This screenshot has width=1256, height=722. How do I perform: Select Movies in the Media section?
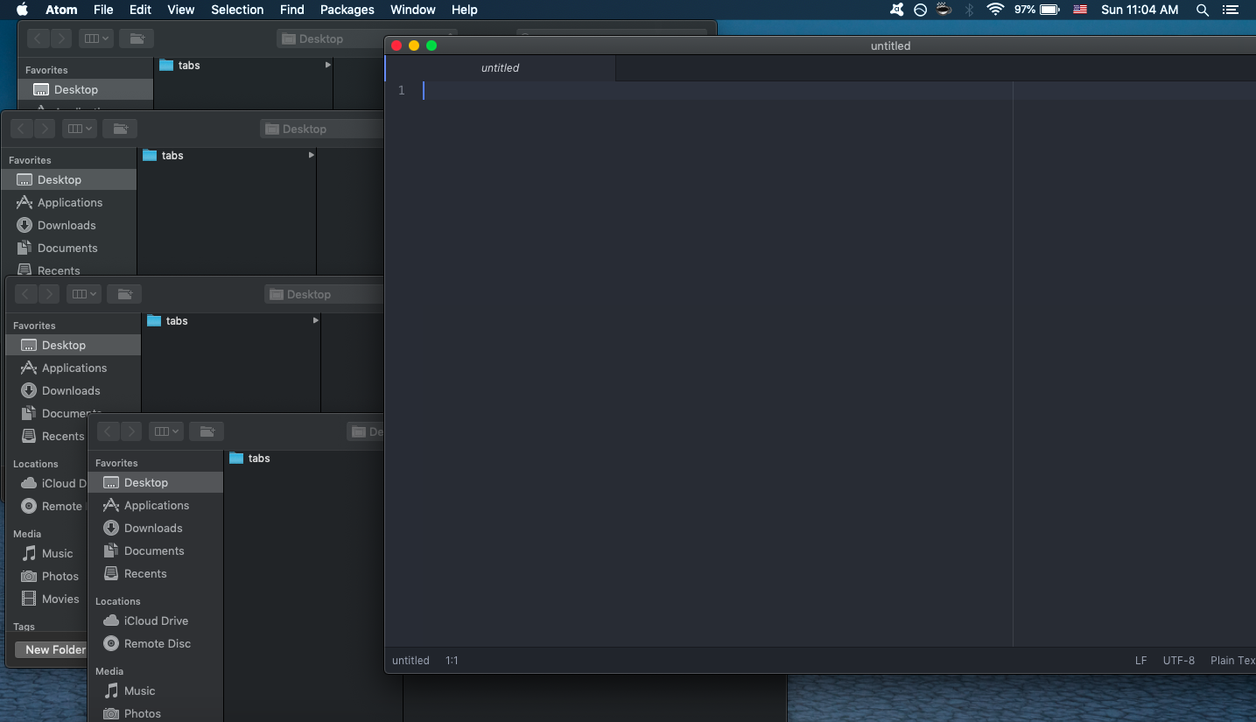[59, 599]
